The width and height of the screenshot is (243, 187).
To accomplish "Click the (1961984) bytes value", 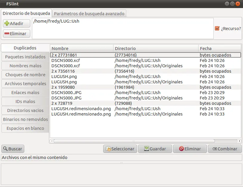I will (124, 87).
